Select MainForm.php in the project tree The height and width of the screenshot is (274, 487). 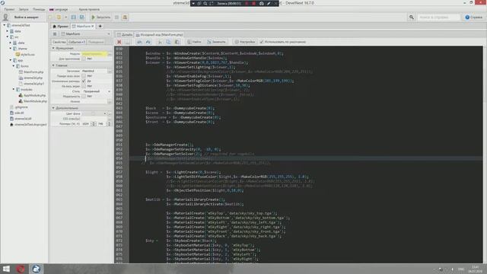pos(33,72)
